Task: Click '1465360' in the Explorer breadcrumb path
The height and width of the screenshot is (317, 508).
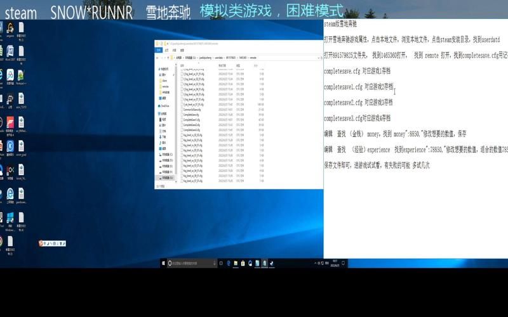Action: click(243, 58)
